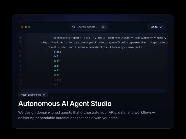
Task: Open the Code button
Action: (156, 27)
